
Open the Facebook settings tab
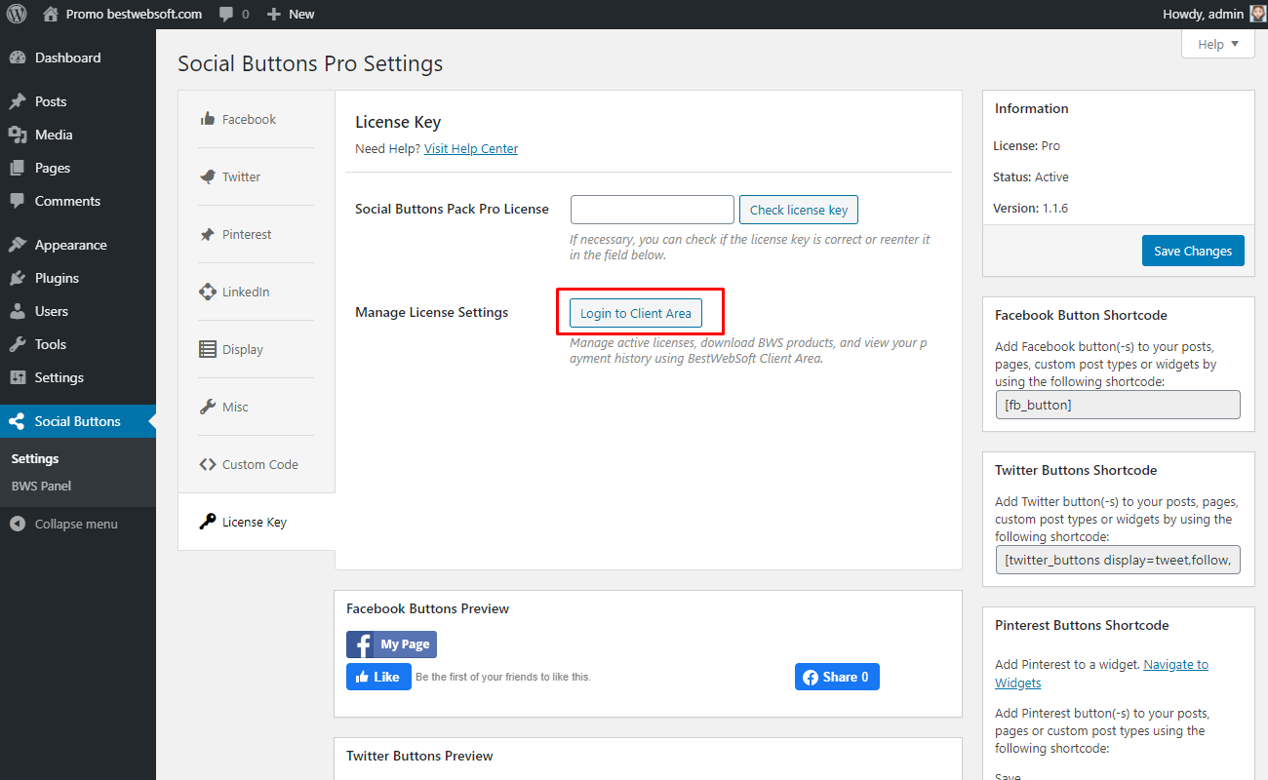coord(257,119)
